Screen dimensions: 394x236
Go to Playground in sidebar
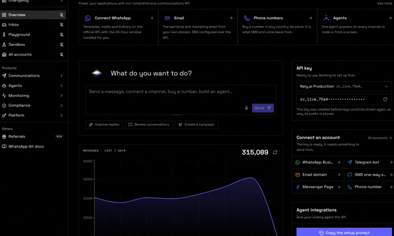[x=33, y=34]
